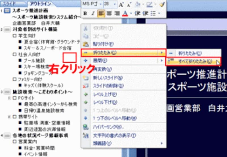Select 新しいスライド from the context menu

(124, 78)
